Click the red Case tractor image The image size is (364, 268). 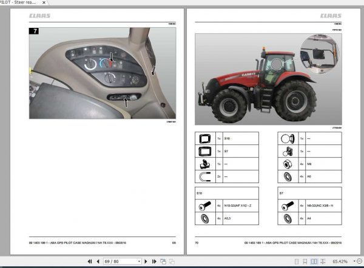tap(268, 79)
